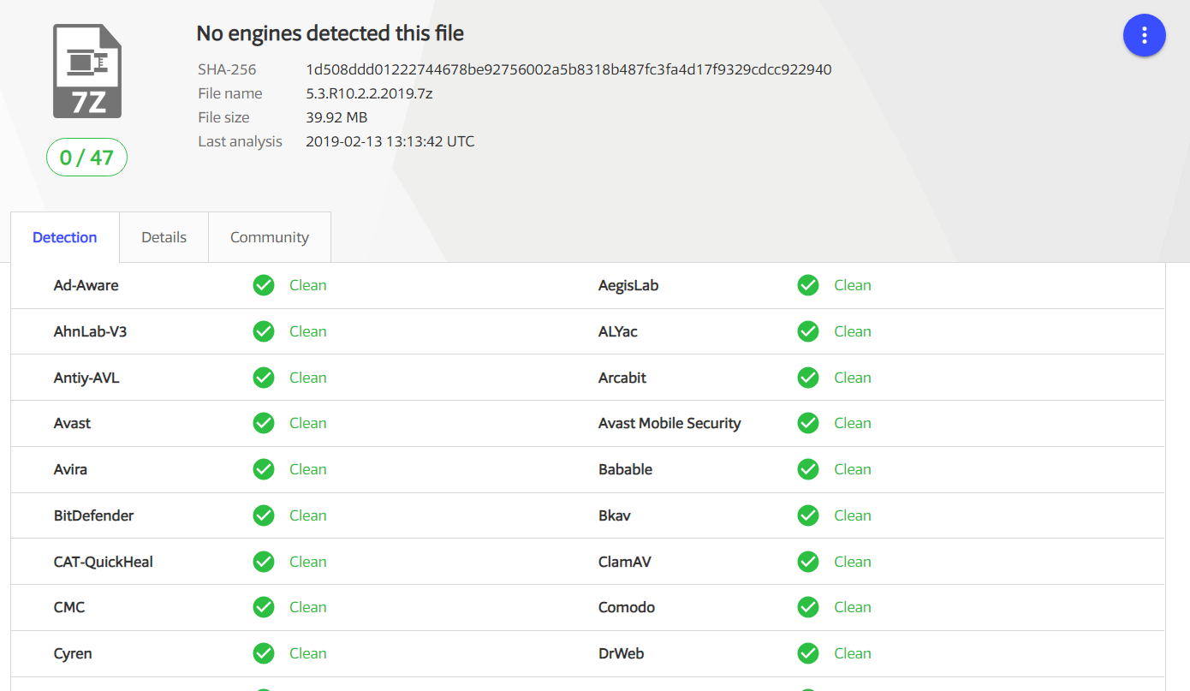1190x691 pixels.
Task: Click the 39.92 MB file size value
Action: [x=336, y=117]
